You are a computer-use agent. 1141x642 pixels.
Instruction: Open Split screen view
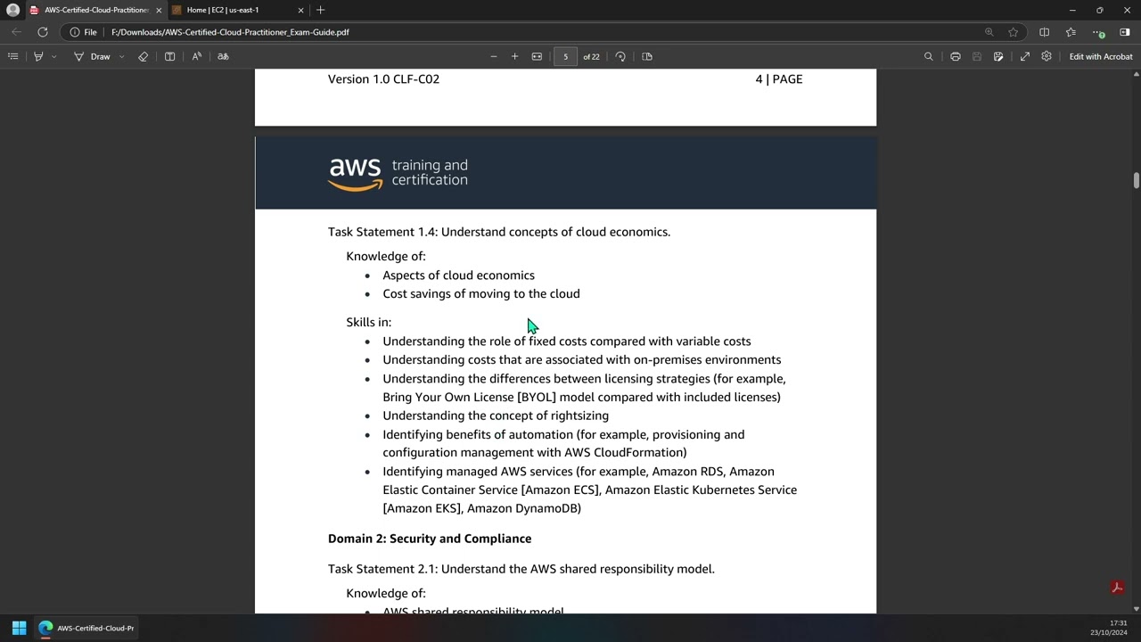click(1044, 32)
